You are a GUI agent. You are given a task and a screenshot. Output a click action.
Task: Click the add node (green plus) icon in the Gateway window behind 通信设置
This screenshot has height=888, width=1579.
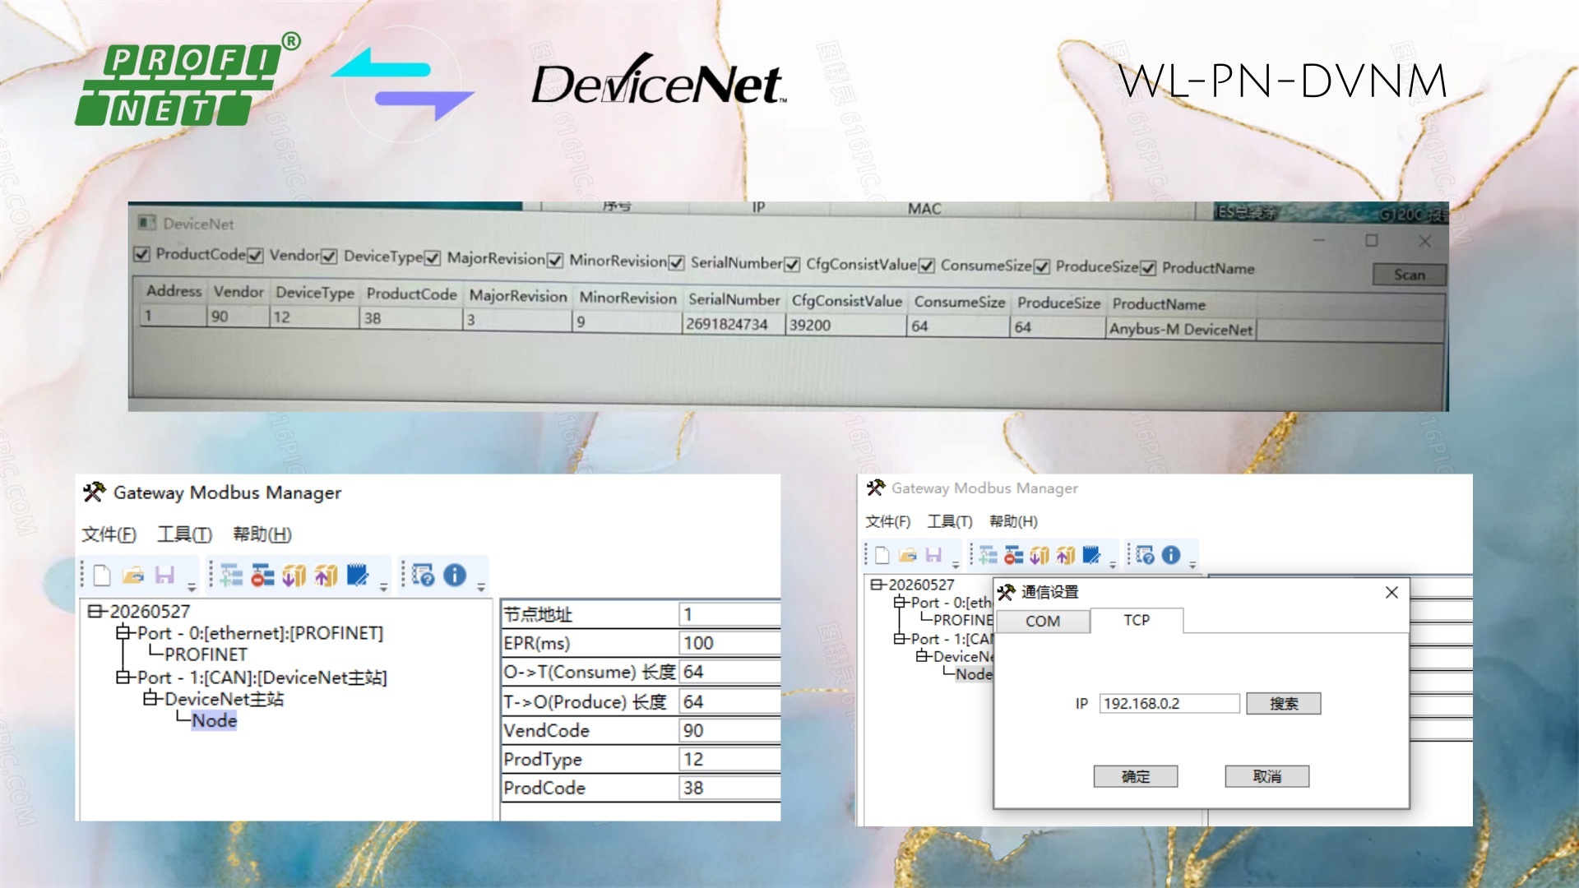click(x=988, y=556)
